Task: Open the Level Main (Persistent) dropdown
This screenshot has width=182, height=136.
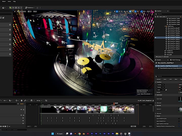Action: 145,94
